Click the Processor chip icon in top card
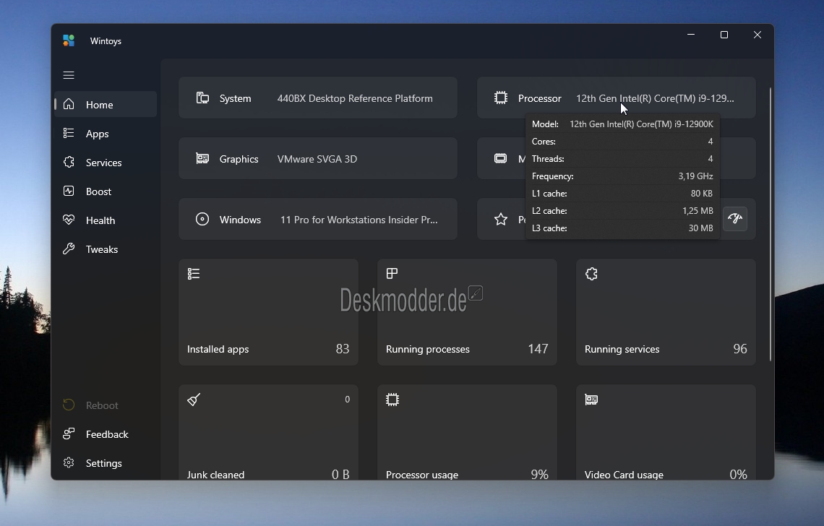The width and height of the screenshot is (824, 526). click(501, 98)
